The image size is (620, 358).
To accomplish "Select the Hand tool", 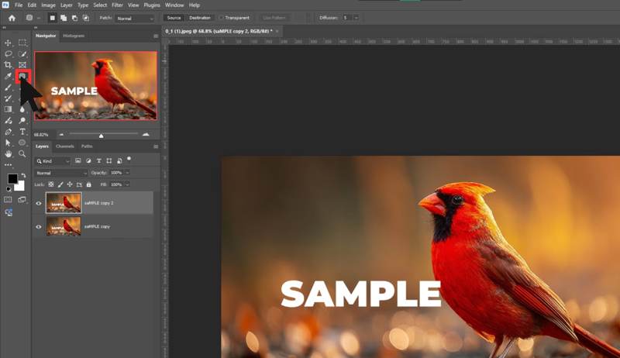I will click(x=9, y=154).
